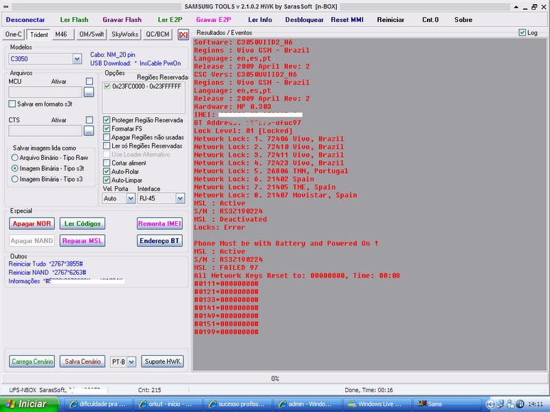The image size is (550, 412).
Task: Click Reiniciar menu item
Action: (x=390, y=20)
